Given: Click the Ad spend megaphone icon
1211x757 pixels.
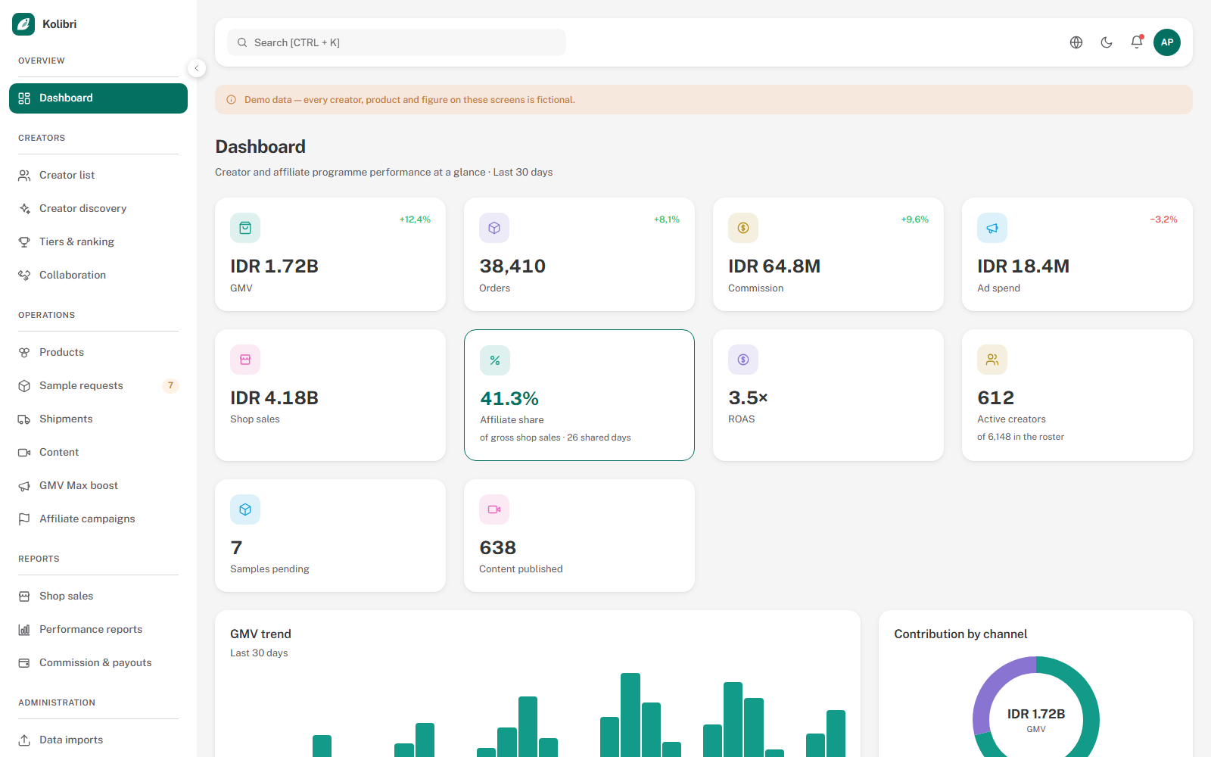Looking at the screenshot, I should (x=992, y=228).
